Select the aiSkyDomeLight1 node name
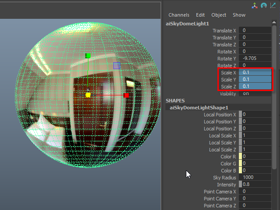The height and width of the screenshot is (210, 280). pyautogui.click(x=188, y=24)
